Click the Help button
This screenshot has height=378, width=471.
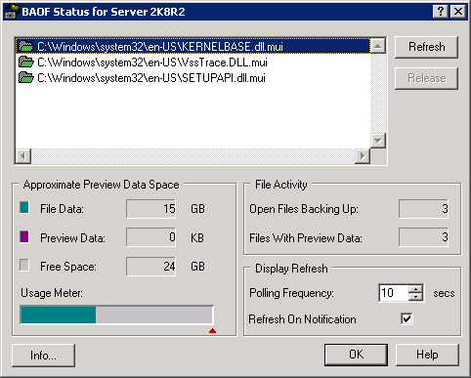[427, 355]
